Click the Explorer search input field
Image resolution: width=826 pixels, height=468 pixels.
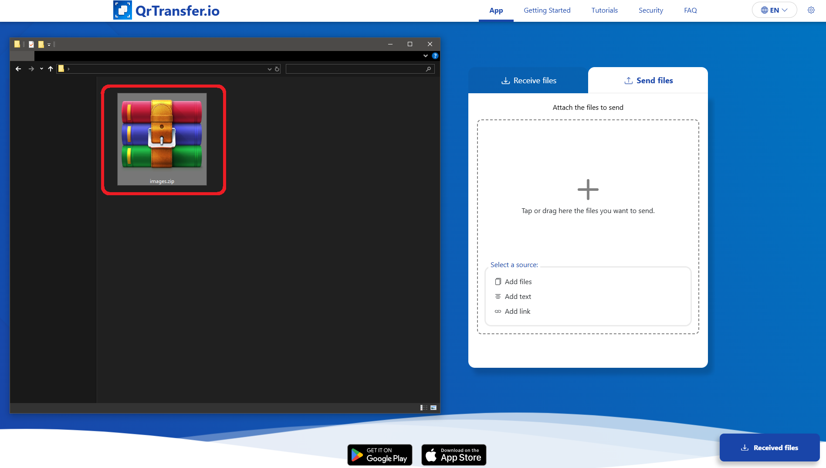pyautogui.click(x=360, y=69)
